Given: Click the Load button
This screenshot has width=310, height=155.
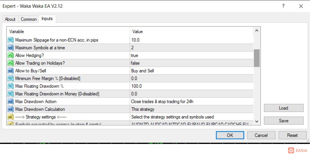Looking at the screenshot, I should (x=283, y=108).
